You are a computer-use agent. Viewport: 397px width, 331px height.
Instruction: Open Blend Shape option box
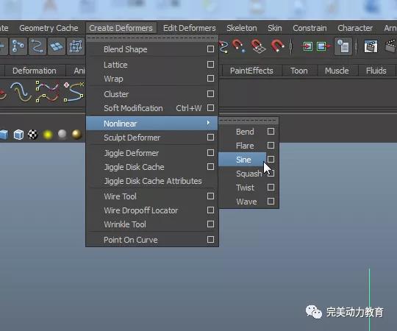click(210, 49)
